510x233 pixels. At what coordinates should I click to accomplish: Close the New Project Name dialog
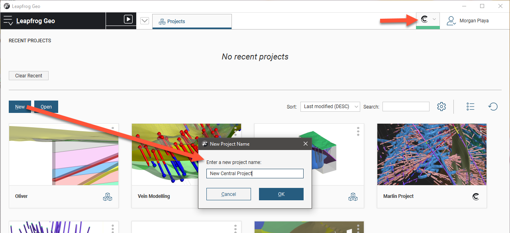click(x=306, y=144)
